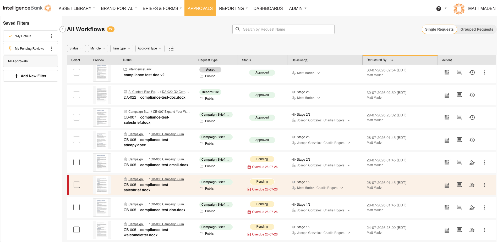Open options menu for My Pending Reviews filter
This screenshot has height=242, width=497.
[x=52, y=49]
